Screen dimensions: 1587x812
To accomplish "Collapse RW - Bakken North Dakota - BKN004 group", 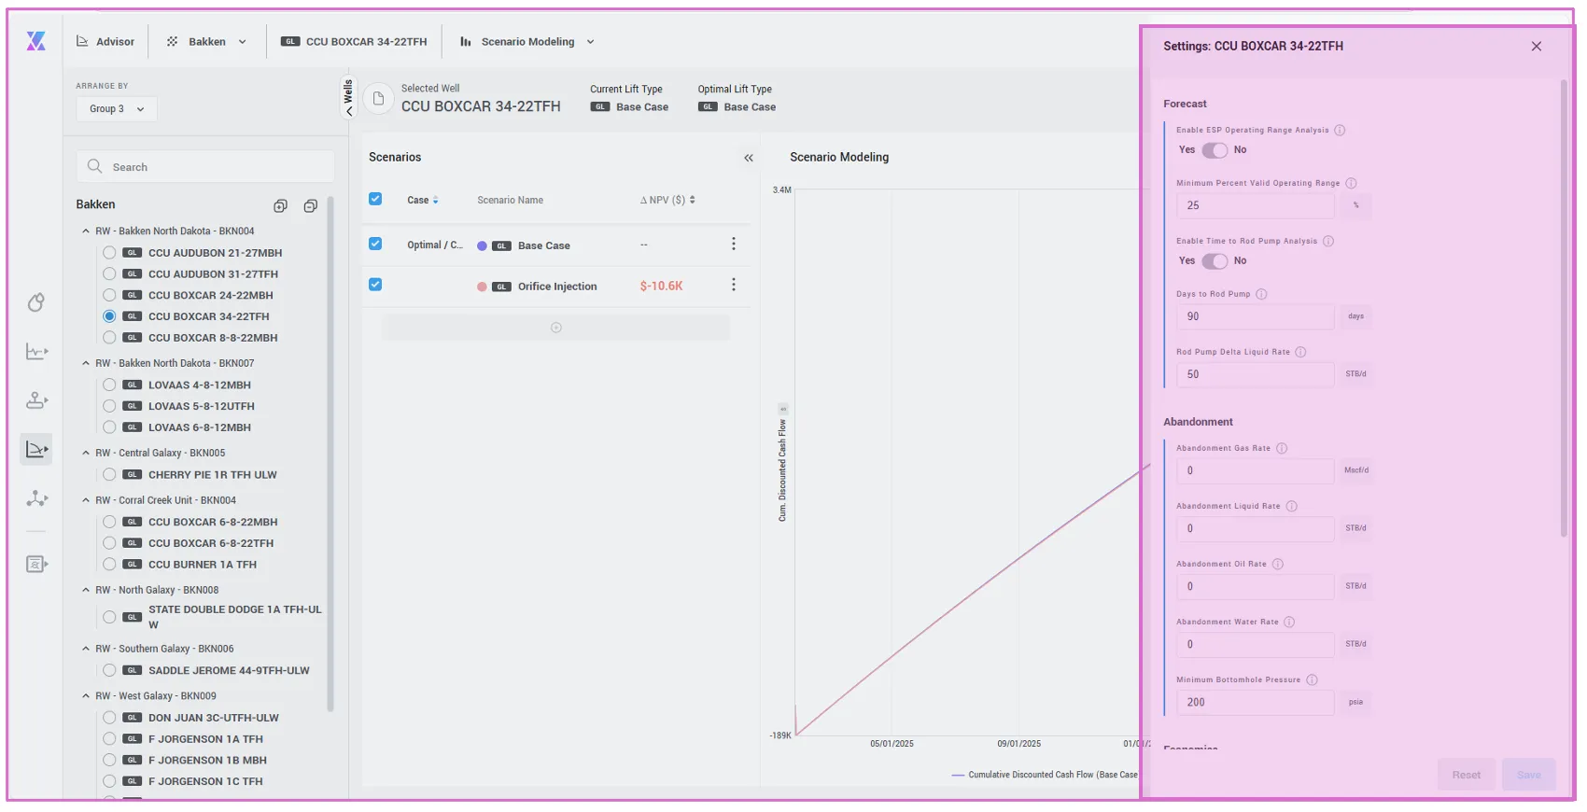I will [x=86, y=231].
